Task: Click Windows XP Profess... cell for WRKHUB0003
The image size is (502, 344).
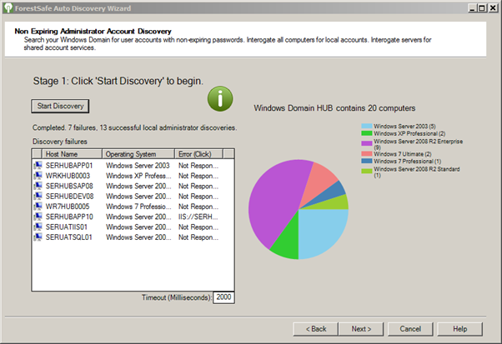Action: 138,176
